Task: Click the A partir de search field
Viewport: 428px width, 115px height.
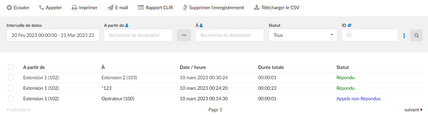Action: pyautogui.click(x=138, y=35)
